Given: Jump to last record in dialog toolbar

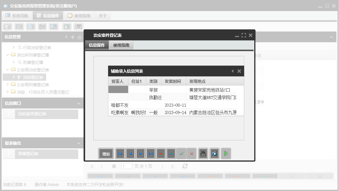Looking at the screenshot, I should pos(151,154).
